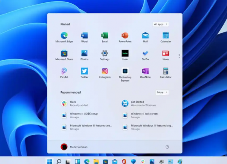Viewport: 227px width, 164px height.
Task: Expand the All apps list
Action: pos(161,24)
